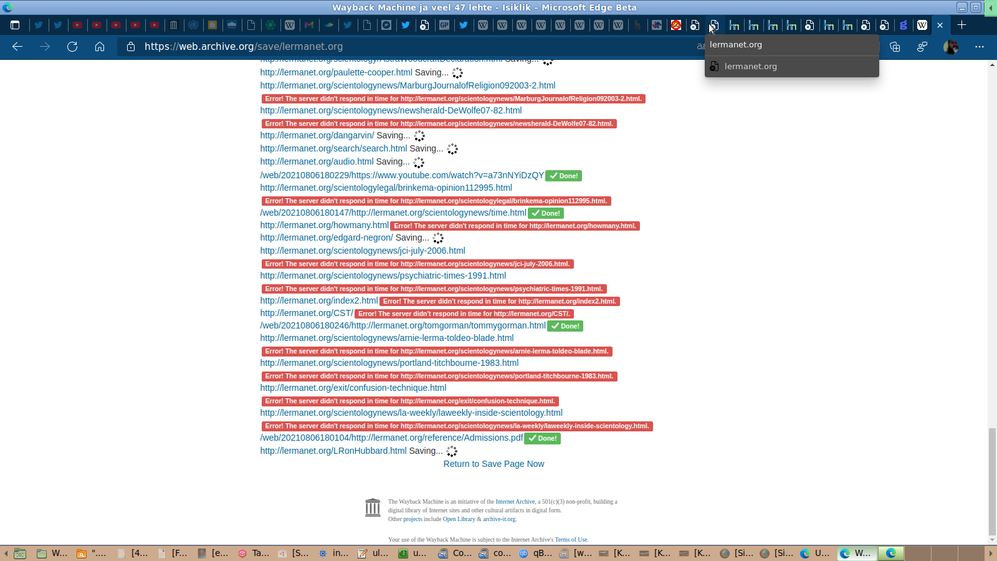This screenshot has width=997, height=561.
Task: Follow the Internet Archive footer link
Action: [x=515, y=502]
